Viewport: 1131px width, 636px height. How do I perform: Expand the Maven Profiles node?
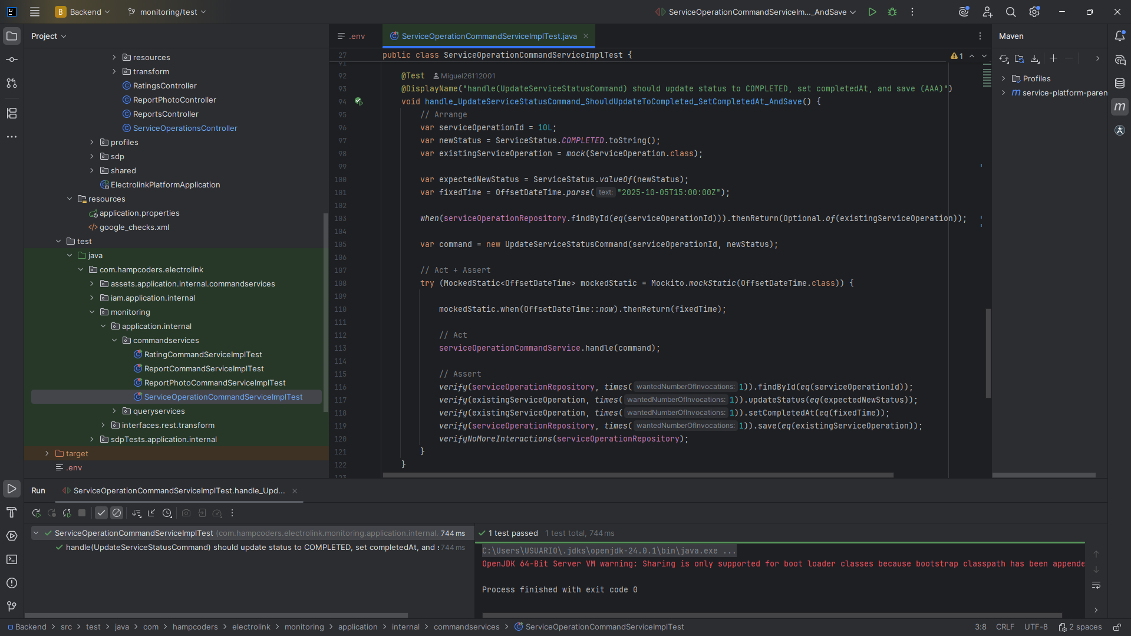point(1004,78)
